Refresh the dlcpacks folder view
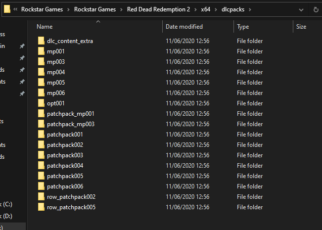Viewport: 322px width, 230px height. click(x=316, y=9)
